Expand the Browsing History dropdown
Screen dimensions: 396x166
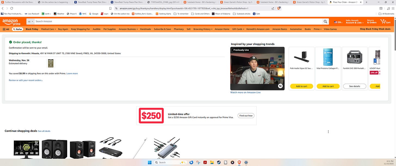click(x=203, y=29)
